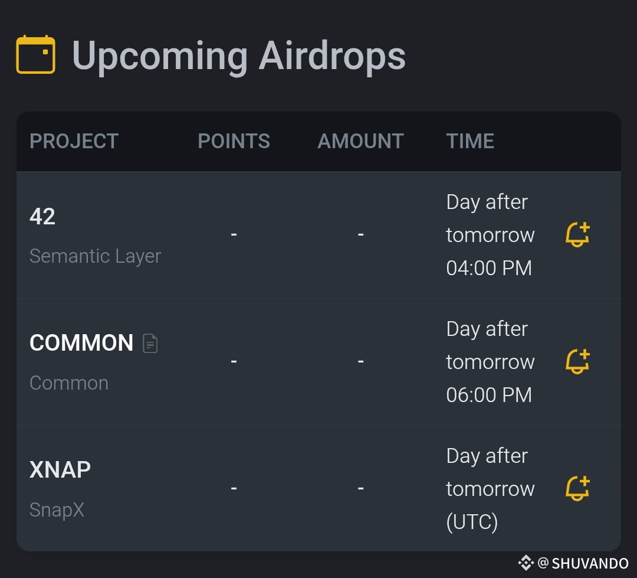The width and height of the screenshot is (637, 578).
Task: Sort by the TIME column header
Action: (x=470, y=141)
